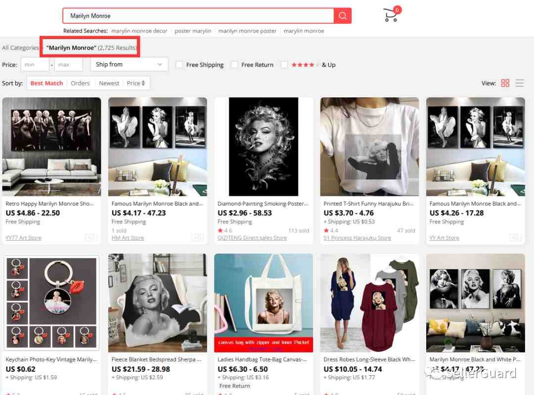This screenshot has width=534, height=395.
Task: Open the Diamond-Painting Smoking-Poster image
Action: point(263,147)
